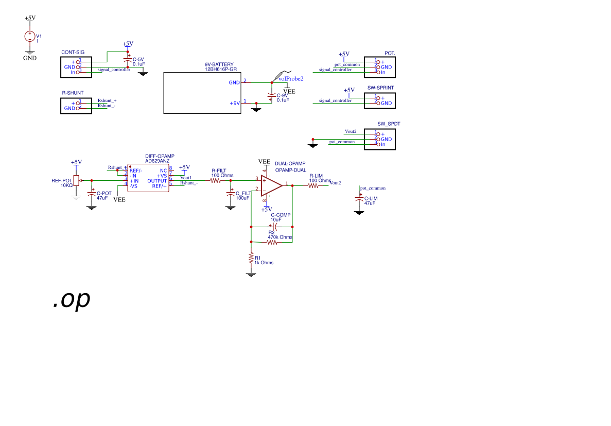Click the R-SHUNT connector box
Screen dimensions: 611x426
point(76,106)
